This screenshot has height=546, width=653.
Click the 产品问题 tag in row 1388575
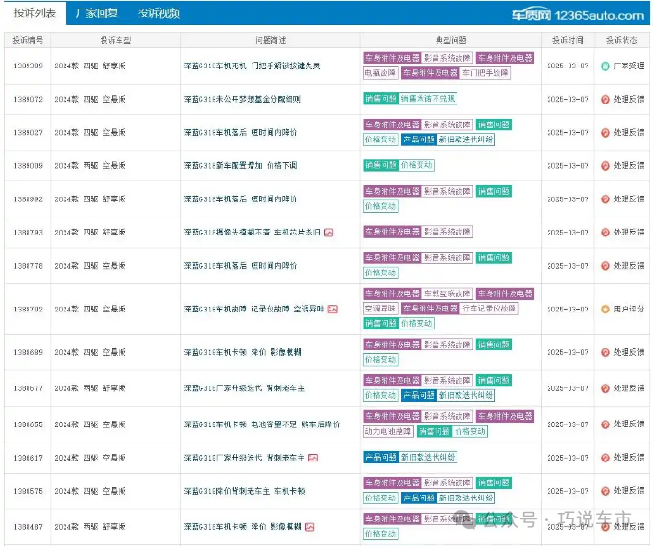click(419, 499)
